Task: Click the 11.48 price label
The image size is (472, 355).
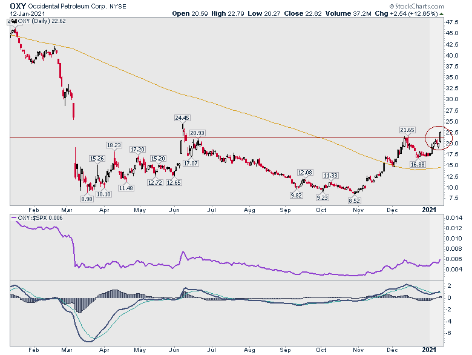Action: 126,188
